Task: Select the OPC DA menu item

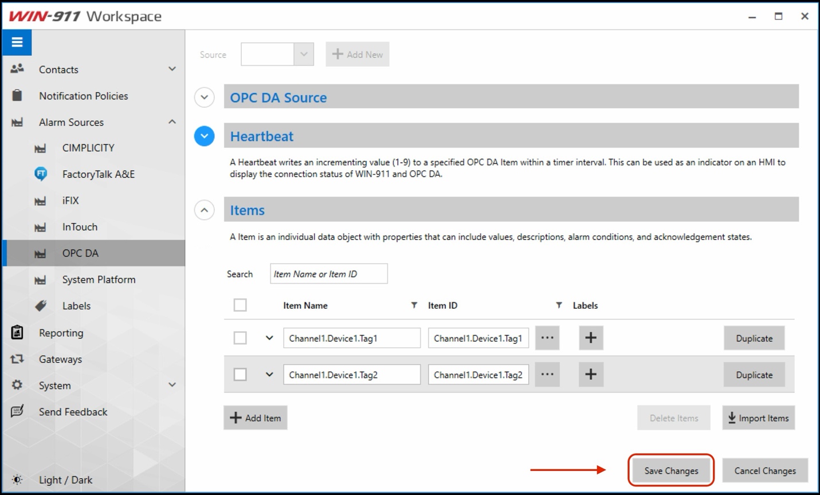Action: pos(94,253)
